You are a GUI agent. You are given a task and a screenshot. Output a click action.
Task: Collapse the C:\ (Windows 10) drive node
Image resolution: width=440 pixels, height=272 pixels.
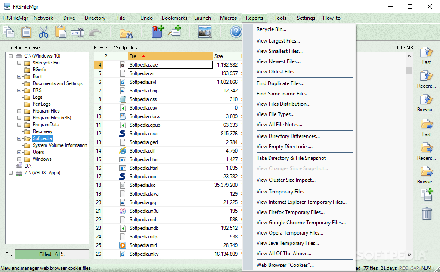tap(11, 56)
